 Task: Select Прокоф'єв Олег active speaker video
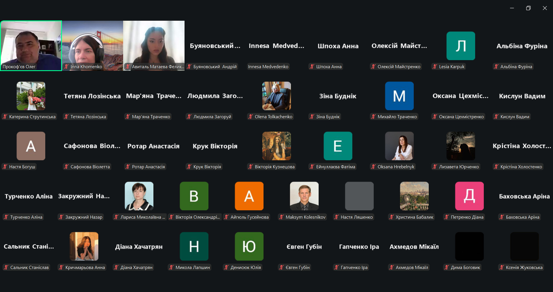31,46
